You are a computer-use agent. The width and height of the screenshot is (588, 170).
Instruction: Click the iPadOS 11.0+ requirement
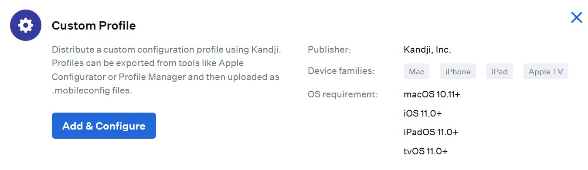coord(431,132)
